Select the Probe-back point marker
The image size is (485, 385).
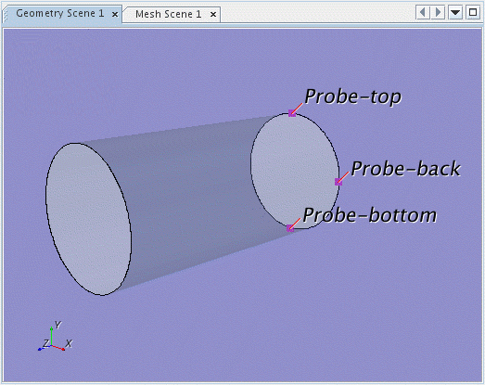tap(338, 182)
